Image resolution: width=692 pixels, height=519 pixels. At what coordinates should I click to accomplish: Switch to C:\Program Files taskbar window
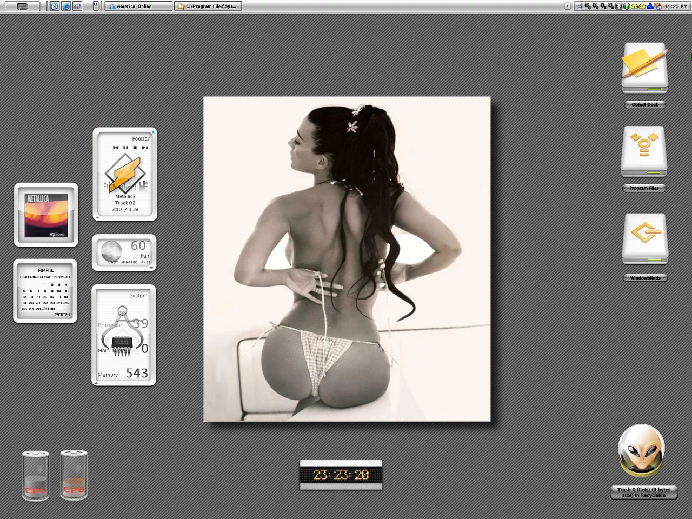pyautogui.click(x=208, y=6)
